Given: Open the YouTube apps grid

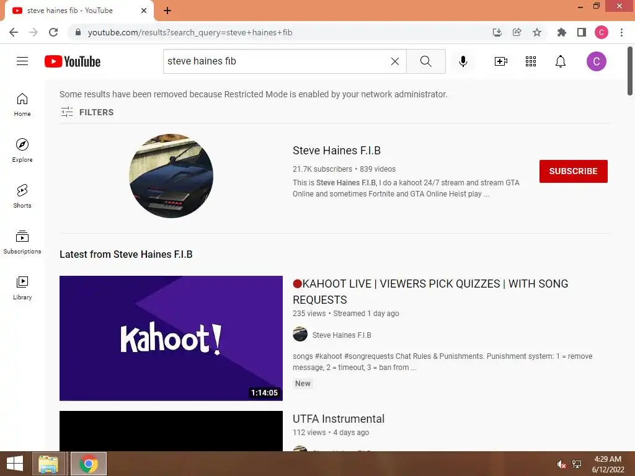Looking at the screenshot, I should point(531,61).
